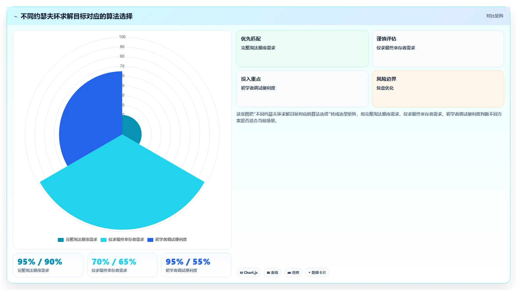Click the 表格 tag chip
517x290 pixels.
point(272,273)
